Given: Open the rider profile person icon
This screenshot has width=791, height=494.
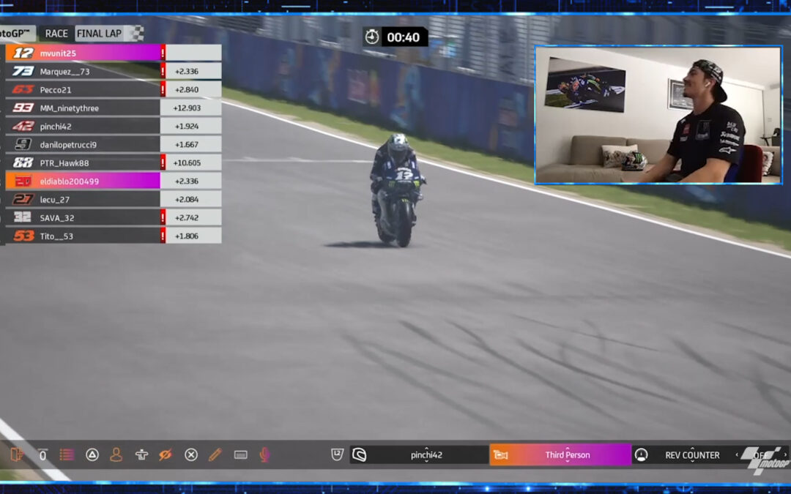Looking at the screenshot, I should point(116,454).
